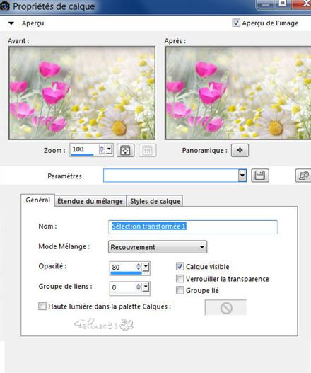311x373 pixels.
Task: Enable Verrouiller la transparence checkbox
Action: click(x=180, y=278)
